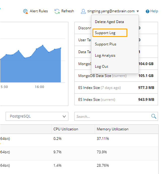Image resolution: width=162 pixels, height=174 pixels.
Task: Sort by CPU Utilization column header
Action: point(66,129)
